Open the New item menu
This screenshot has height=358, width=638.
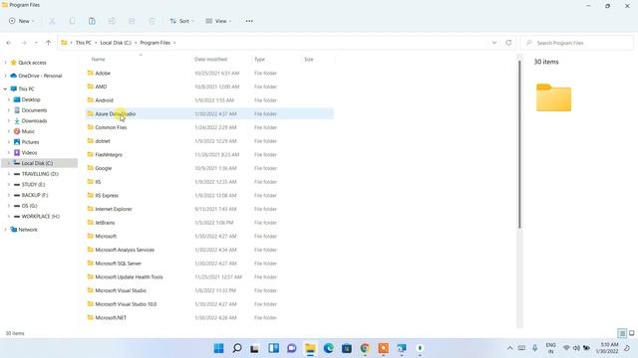(22, 21)
